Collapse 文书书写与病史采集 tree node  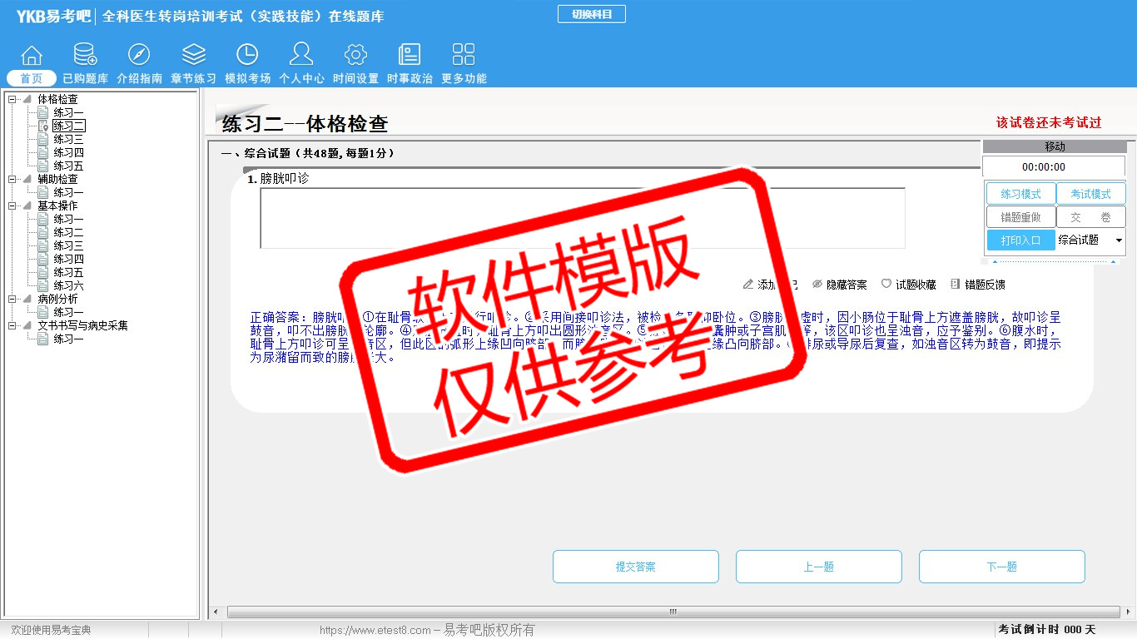pos(12,325)
